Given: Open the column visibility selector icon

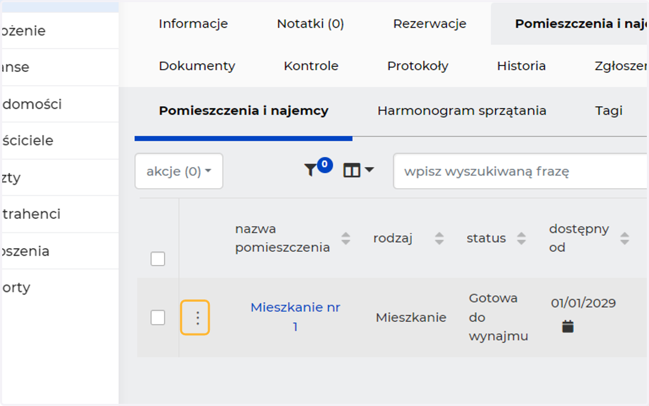Looking at the screenshot, I should pyautogui.click(x=358, y=171).
